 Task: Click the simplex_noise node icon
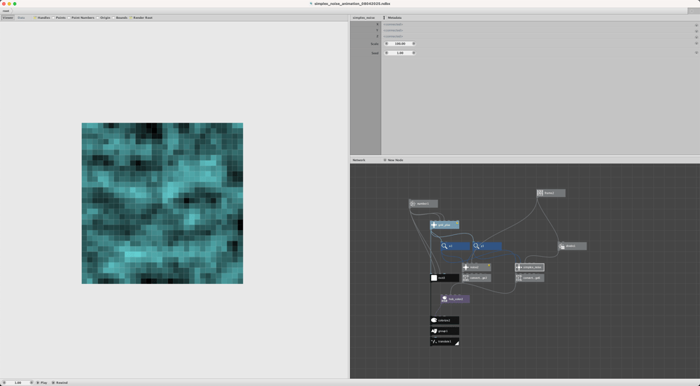[x=519, y=267]
